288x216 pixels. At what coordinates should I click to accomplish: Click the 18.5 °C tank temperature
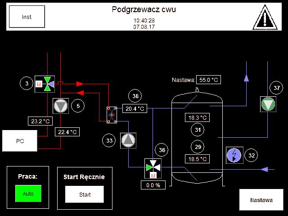coord(197,159)
